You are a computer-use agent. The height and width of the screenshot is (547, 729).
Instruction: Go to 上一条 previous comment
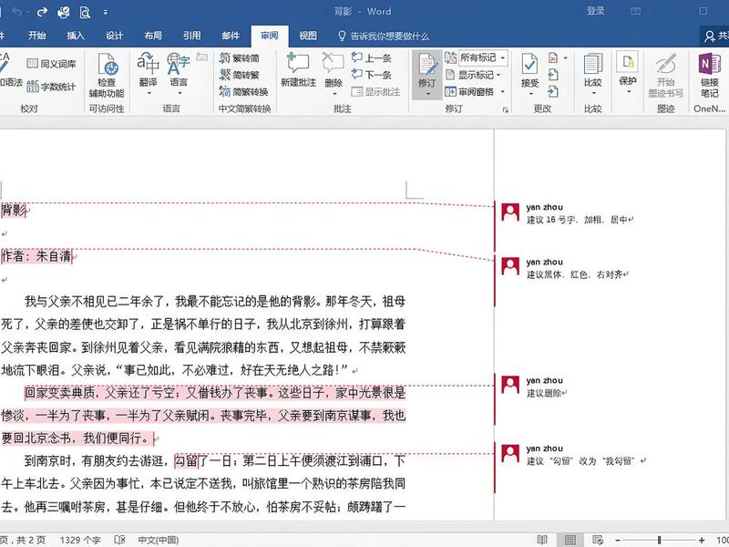371,58
